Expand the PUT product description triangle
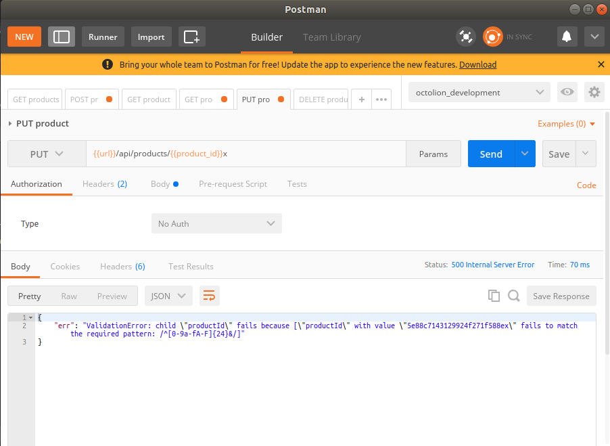 coord(10,123)
